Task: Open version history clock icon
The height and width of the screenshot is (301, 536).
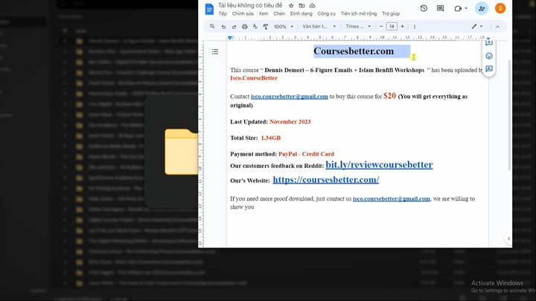Action: click(x=424, y=8)
